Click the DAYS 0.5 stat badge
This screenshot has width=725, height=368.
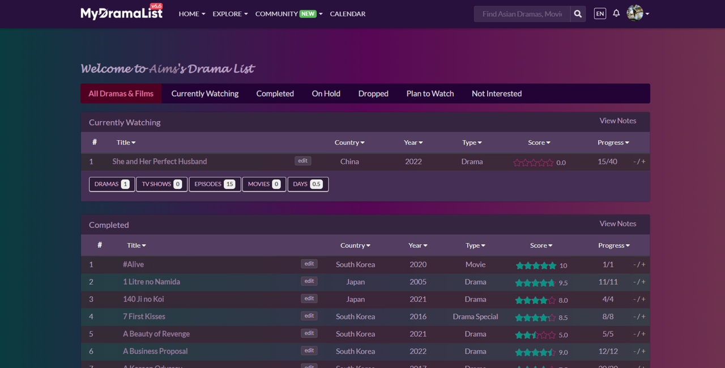[x=308, y=184]
